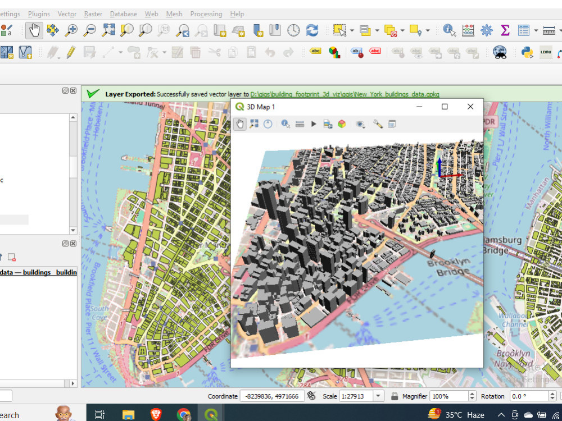This screenshot has width=562, height=421.
Task: Click the dock 3D view icon
Action: coord(392,124)
